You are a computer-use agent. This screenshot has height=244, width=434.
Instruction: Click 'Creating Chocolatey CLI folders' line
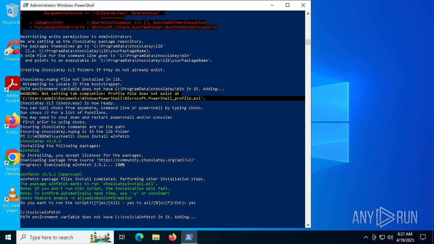click(93, 70)
